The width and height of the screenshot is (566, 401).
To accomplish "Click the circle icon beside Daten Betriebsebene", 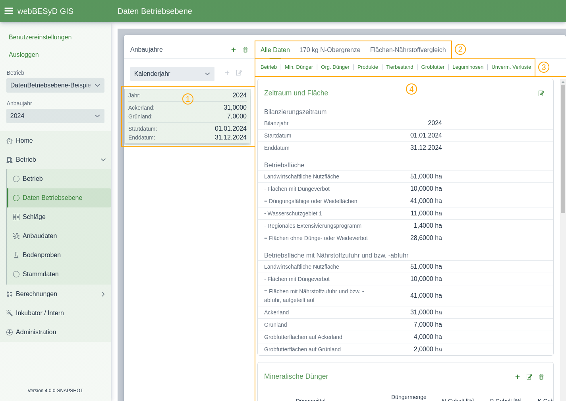I will click(x=16, y=198).
